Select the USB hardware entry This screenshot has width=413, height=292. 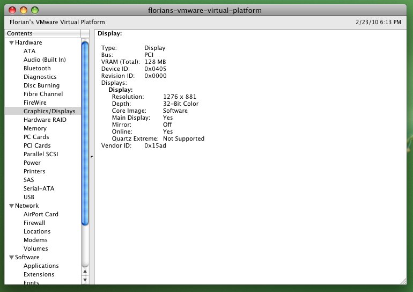click(29, 198)
